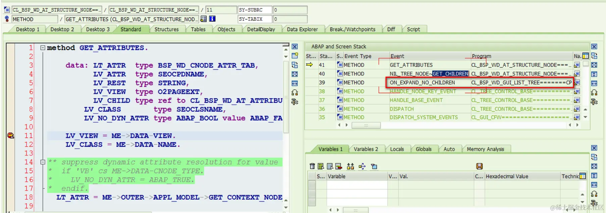Close the ABAP and Screen Stack panel
This screenshot has width=606, height=213.
pyautogui.click(x=594, y=47)
